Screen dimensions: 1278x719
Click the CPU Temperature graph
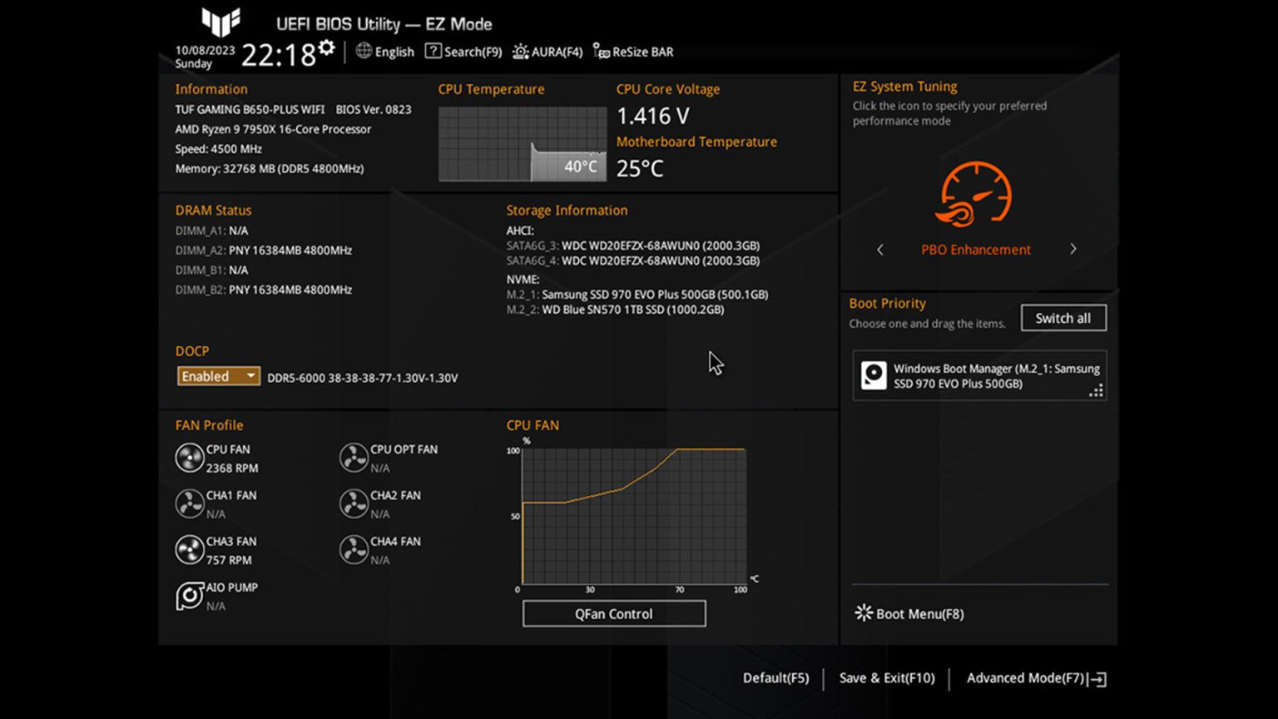(523, 144)
